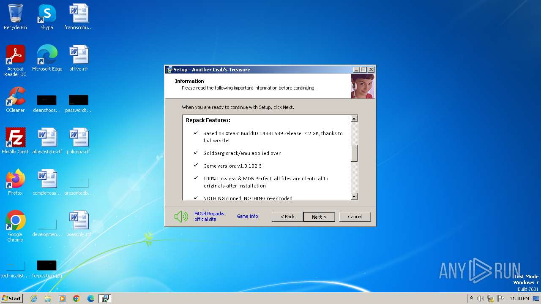Launch CCleaner desktop shortcut
The image size is (541, 304).
(15, 100)
